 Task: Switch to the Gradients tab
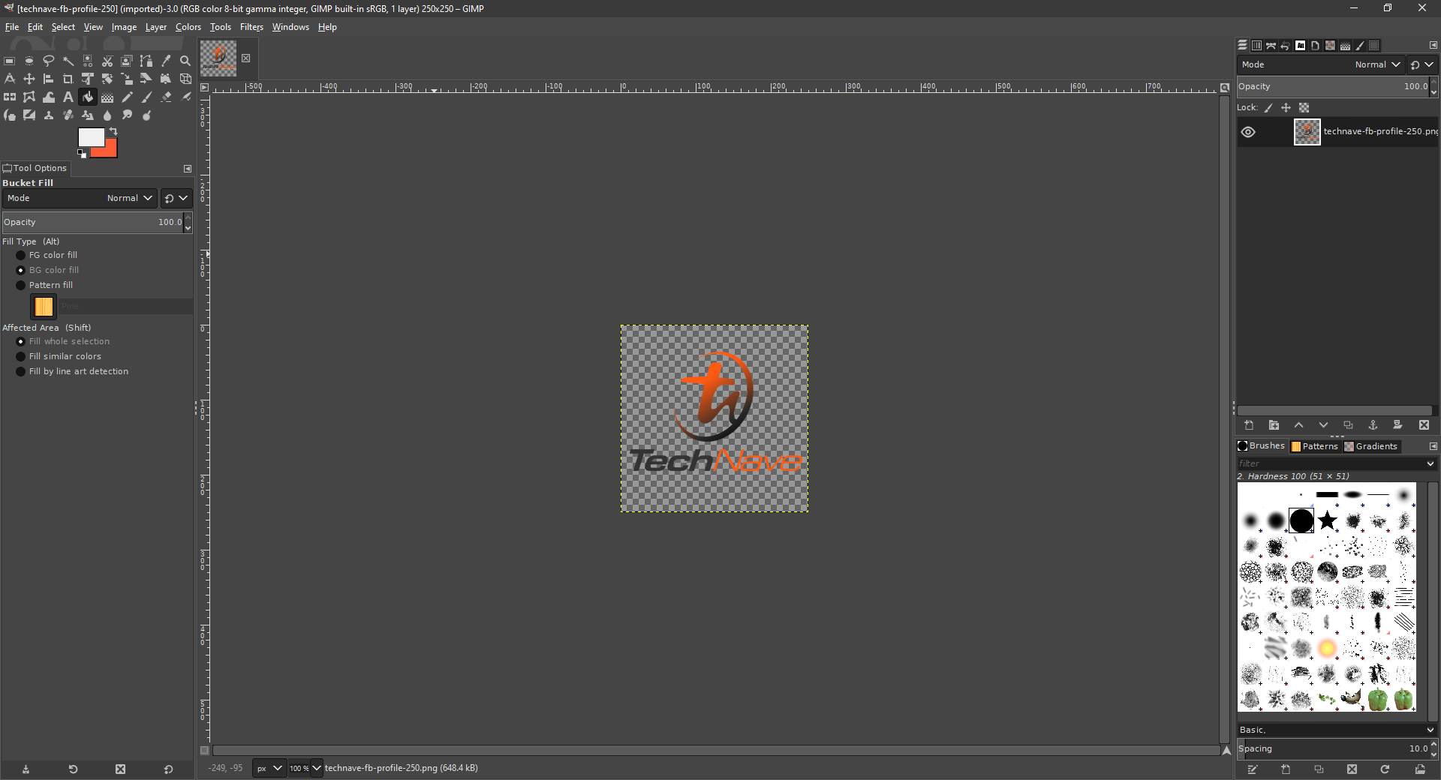tap(1371, 446)
